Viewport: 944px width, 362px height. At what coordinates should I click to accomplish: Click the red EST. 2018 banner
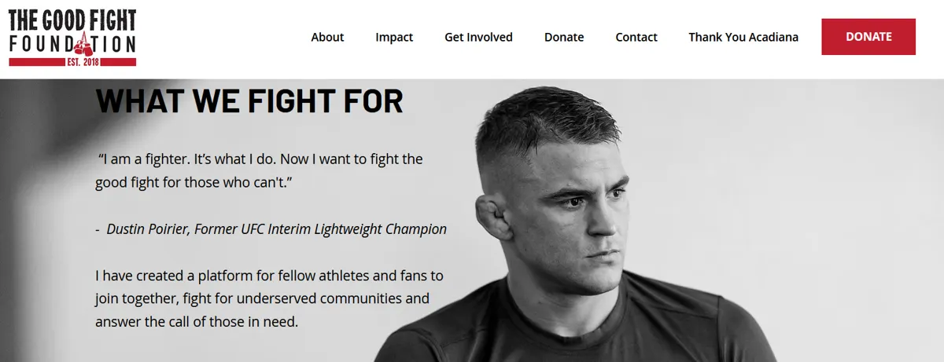pos(72,61)
